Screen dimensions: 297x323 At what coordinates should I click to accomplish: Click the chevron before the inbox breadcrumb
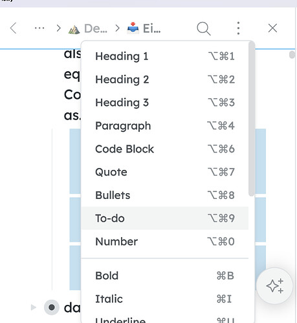pyautogui.click(x=117, y=28)
